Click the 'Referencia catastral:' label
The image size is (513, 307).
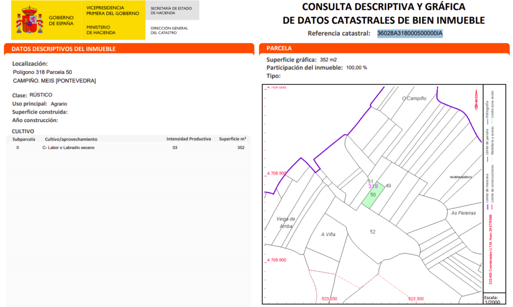[339, 33]
